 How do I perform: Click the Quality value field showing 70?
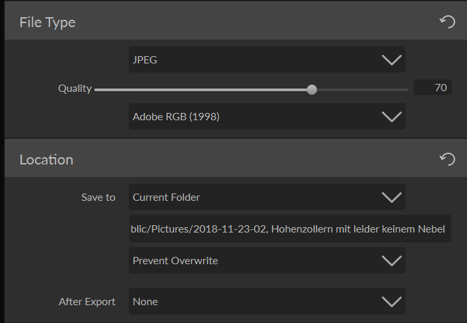click(x=433, y=88)
